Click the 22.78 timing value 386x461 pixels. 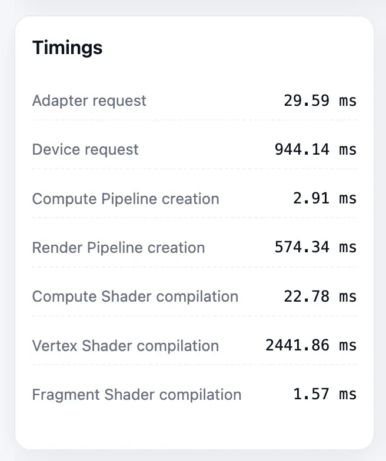point(307,296)
